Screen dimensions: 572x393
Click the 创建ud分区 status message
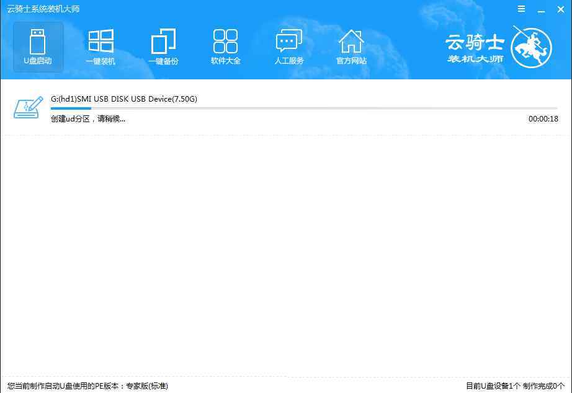[88, 119]
